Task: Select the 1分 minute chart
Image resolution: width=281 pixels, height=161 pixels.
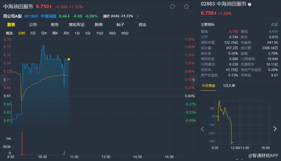Action: click(x=77, y=33)
